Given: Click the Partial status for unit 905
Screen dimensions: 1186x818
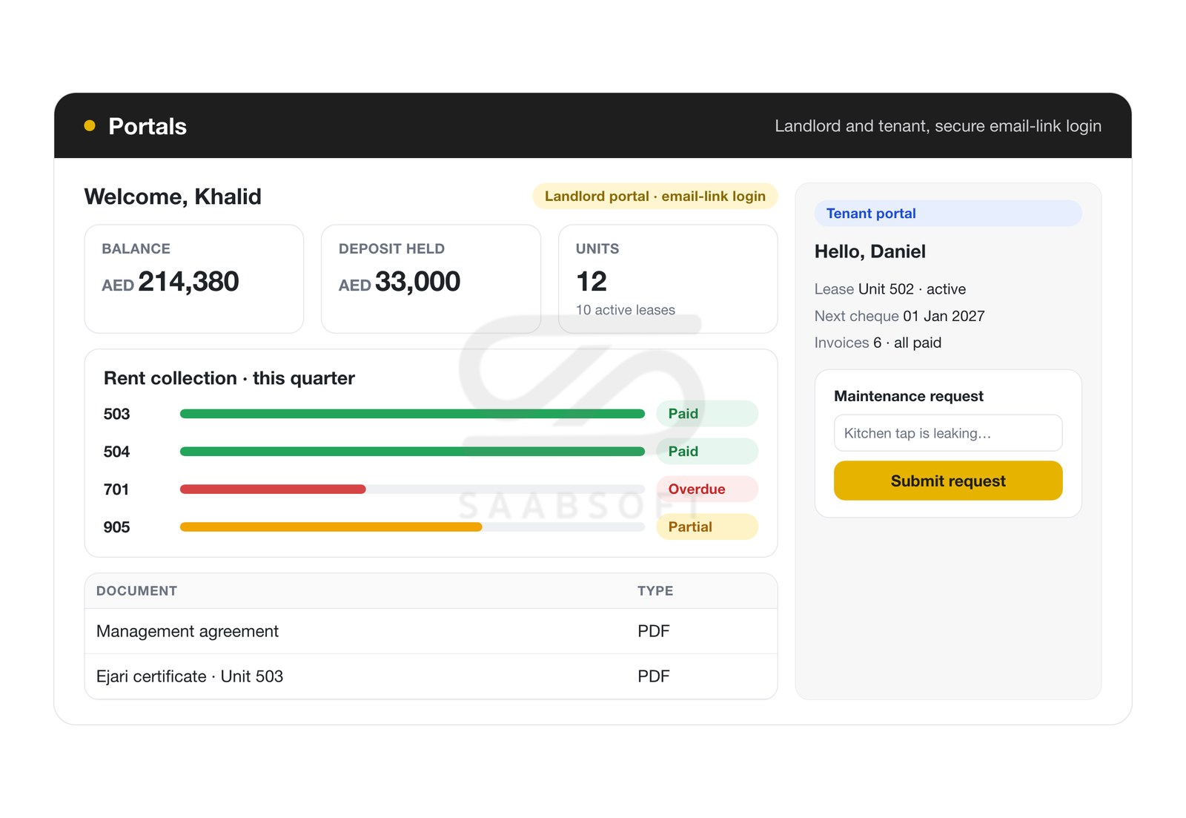Looking at the screenshot, I should 707,527.
